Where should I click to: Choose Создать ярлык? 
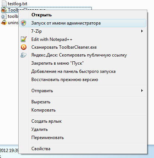pos(83,121)
